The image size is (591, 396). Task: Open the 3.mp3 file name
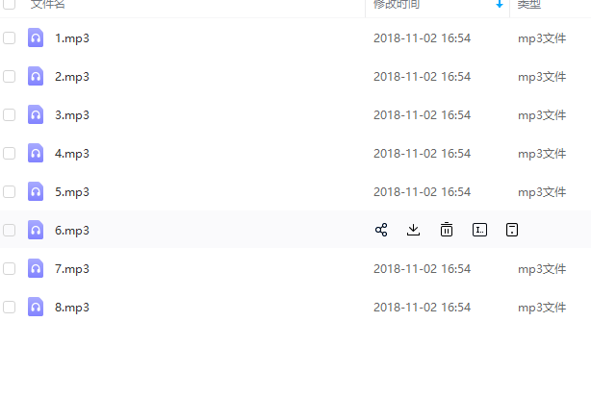pyautogui.click(x=72, y=115)
